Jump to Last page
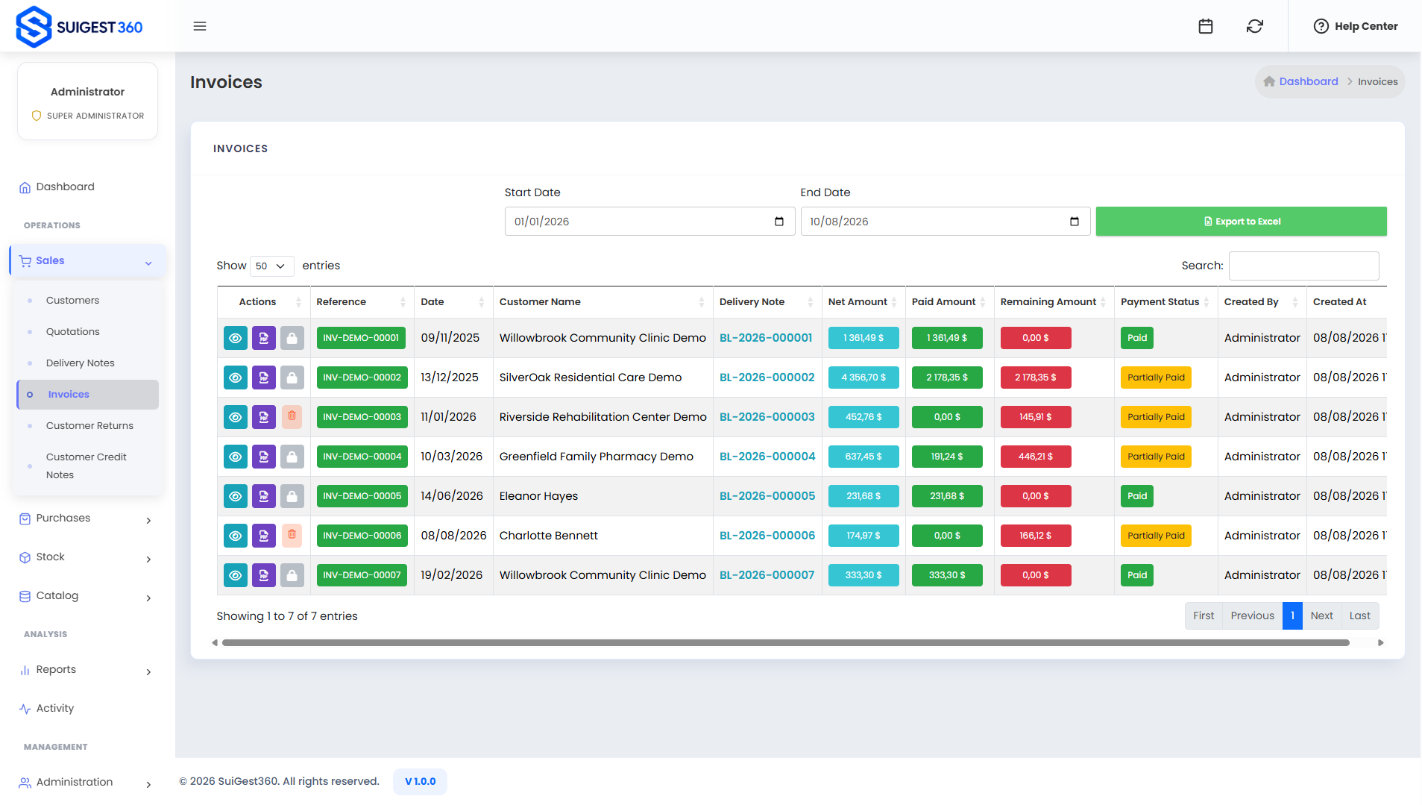 point(1359,616)
